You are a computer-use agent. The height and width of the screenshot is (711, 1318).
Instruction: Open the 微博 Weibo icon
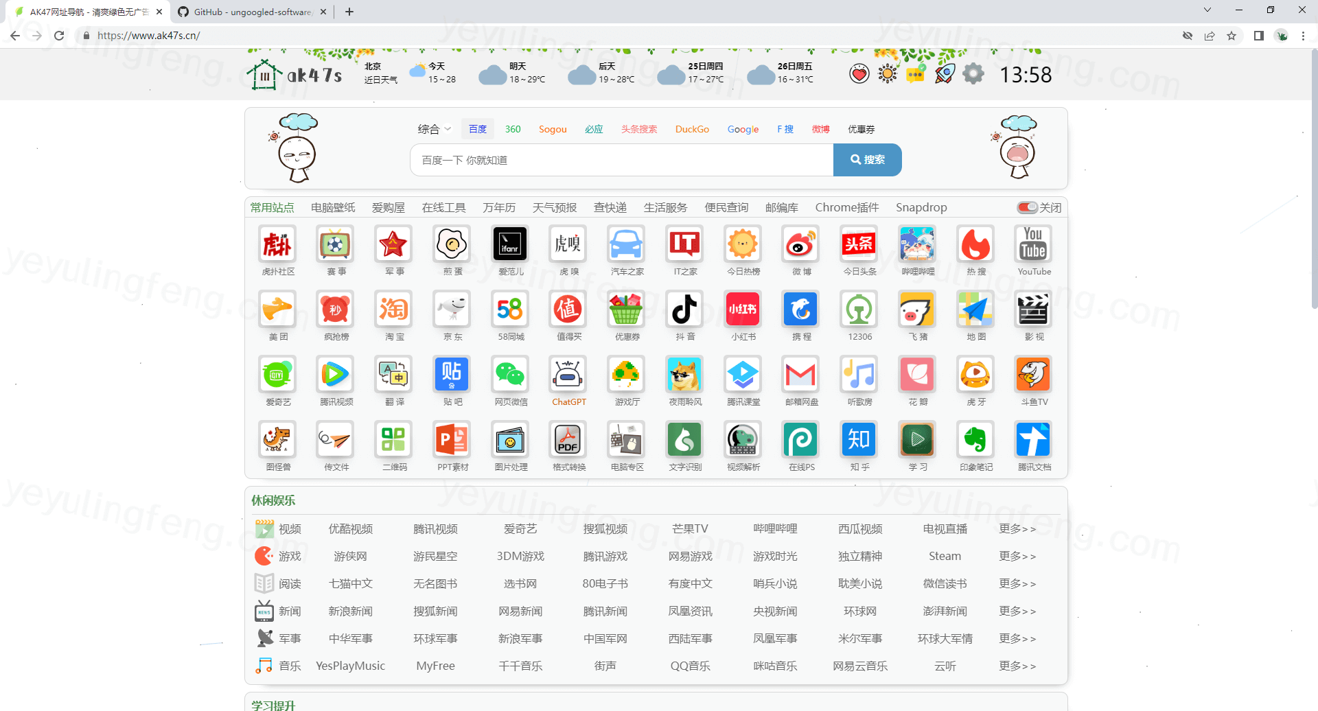[x=801, y=244]
